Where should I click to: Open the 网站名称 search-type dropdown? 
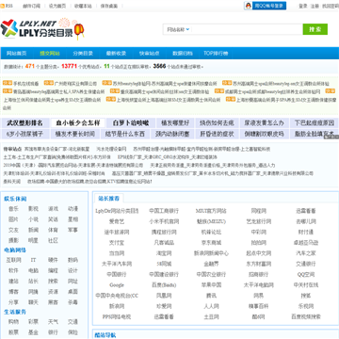pyautogui.click(x=178, y=29)
